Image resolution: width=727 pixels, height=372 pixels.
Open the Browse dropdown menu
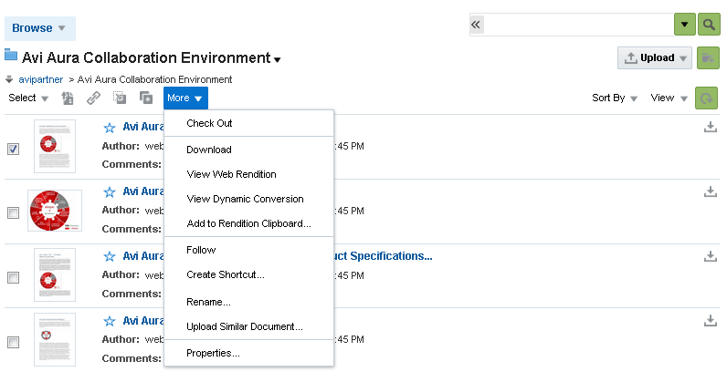pyautogui.click(x=39, y=28)
